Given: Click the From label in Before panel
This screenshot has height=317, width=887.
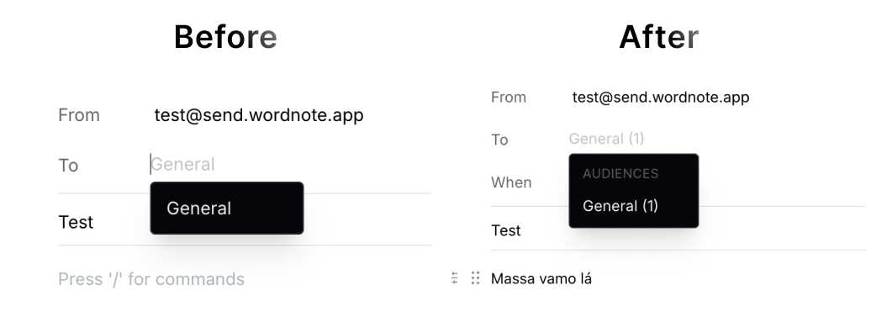Looking at the screenshot, I should pyautogui.click(x=79, y=115).
